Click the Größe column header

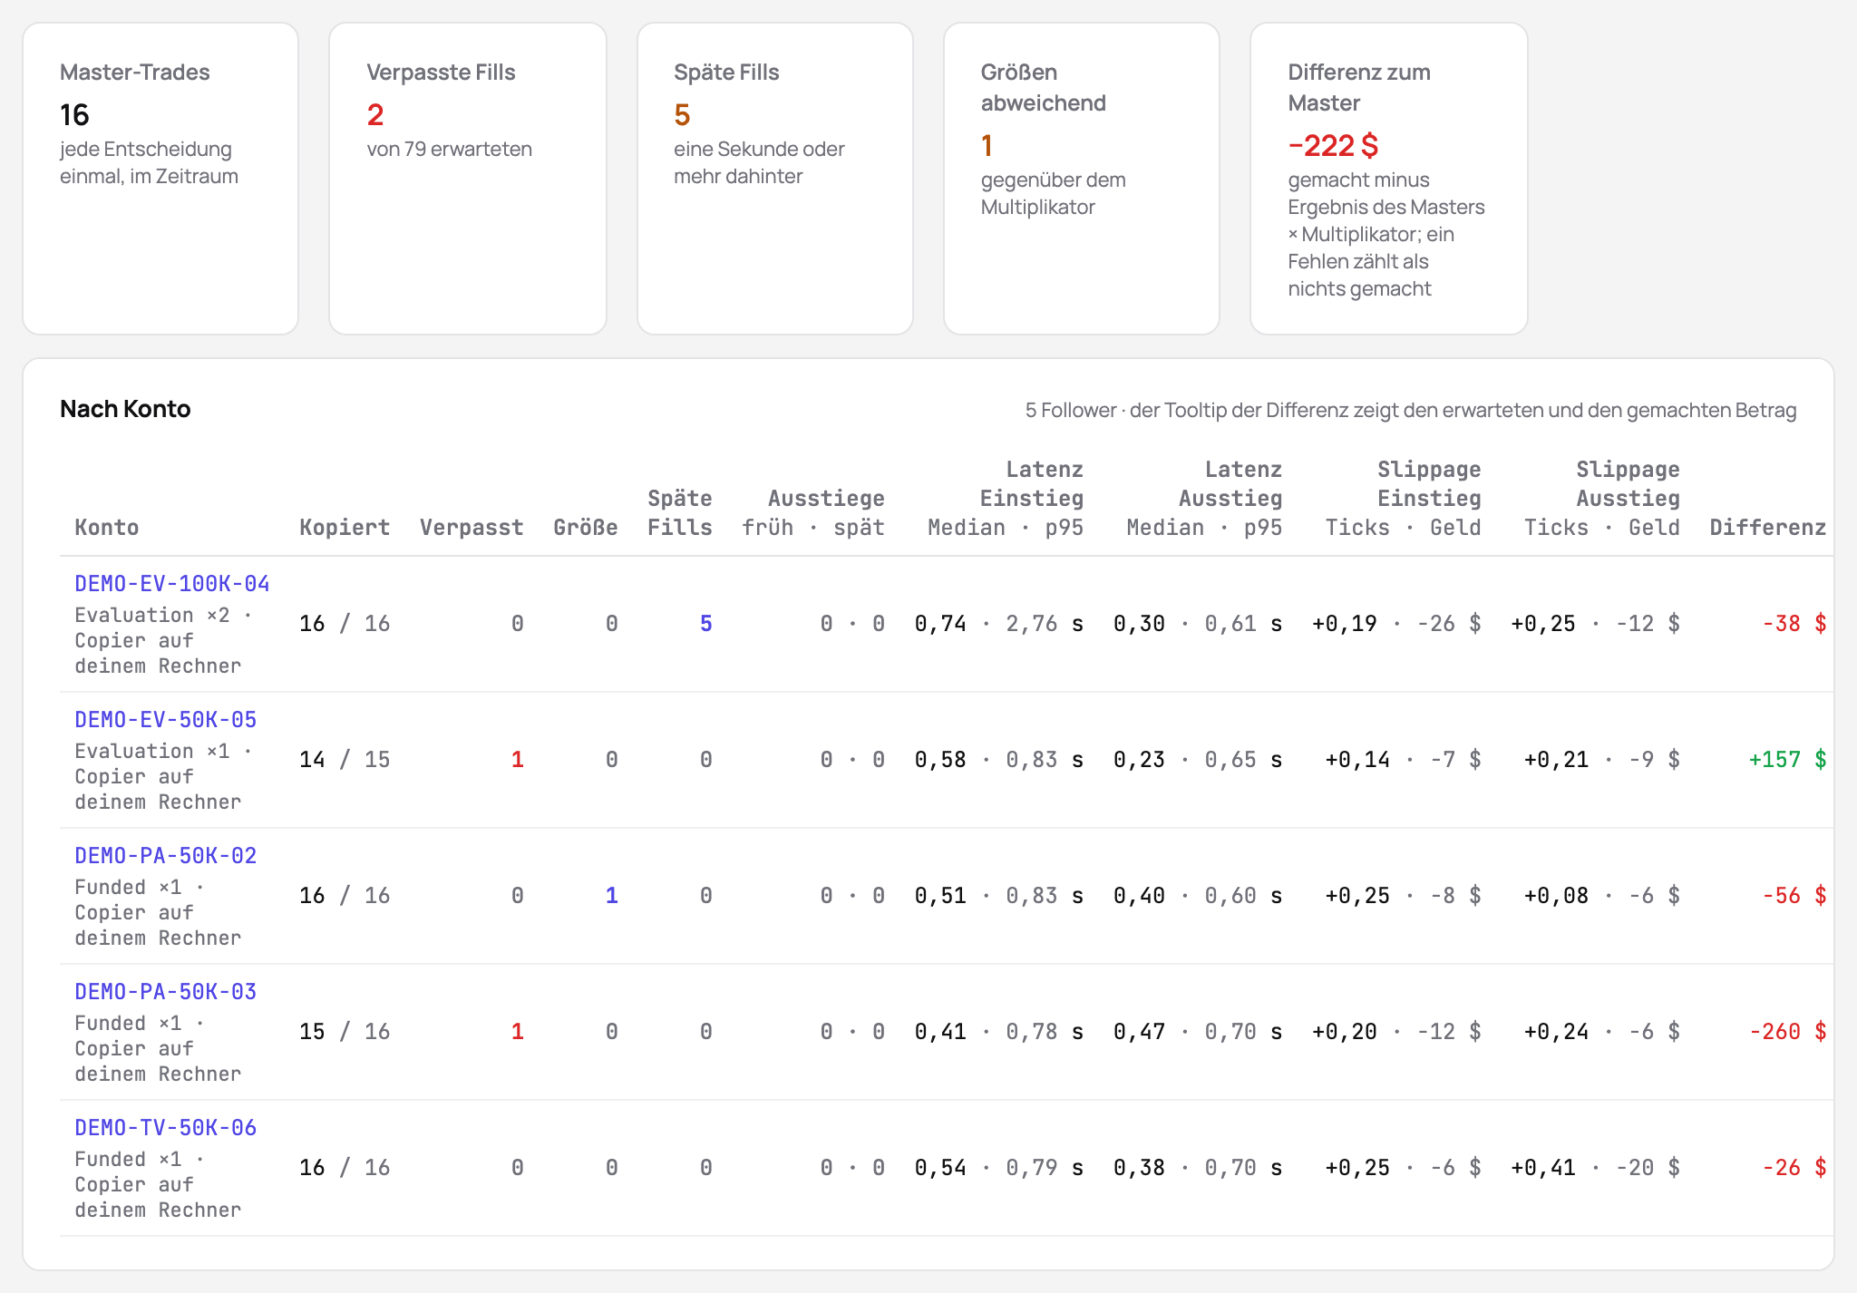coord(586,528)
